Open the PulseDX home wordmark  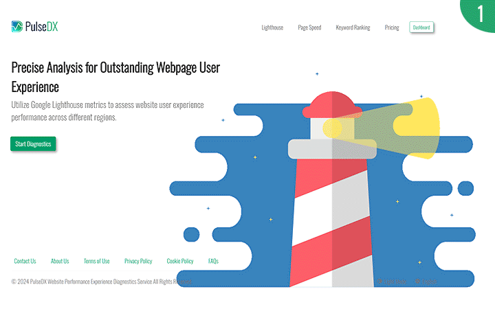[x=42, y=27]
